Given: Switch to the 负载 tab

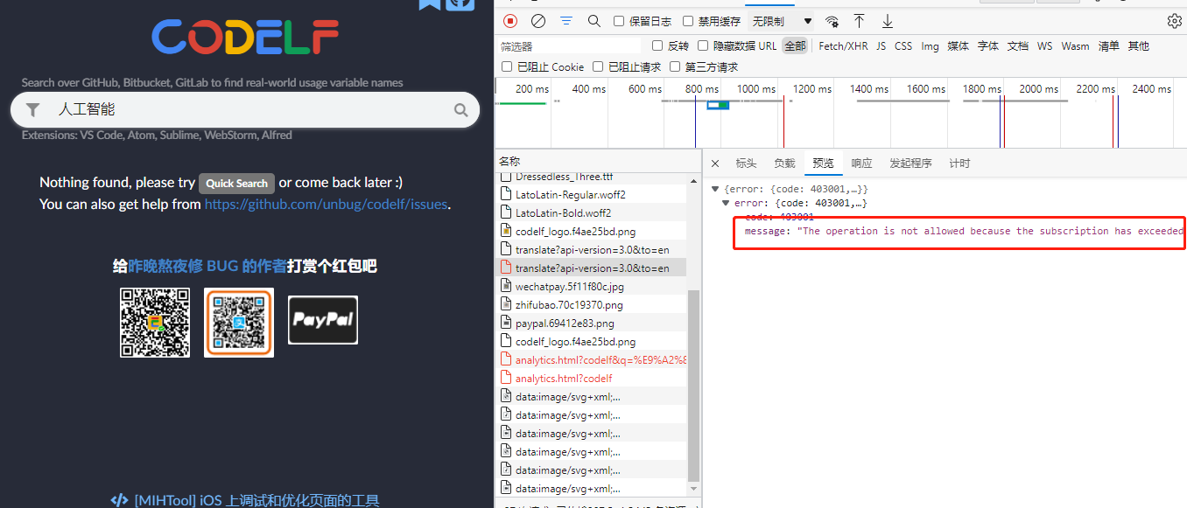Looking at the screenshot, I should click(784, 164).
